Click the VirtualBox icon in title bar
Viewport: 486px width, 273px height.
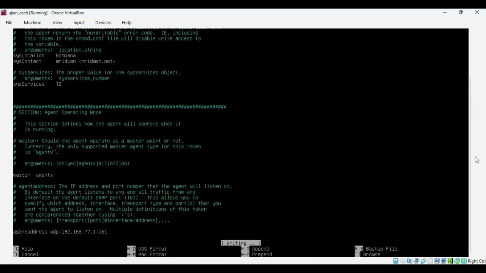coord(3,13)
